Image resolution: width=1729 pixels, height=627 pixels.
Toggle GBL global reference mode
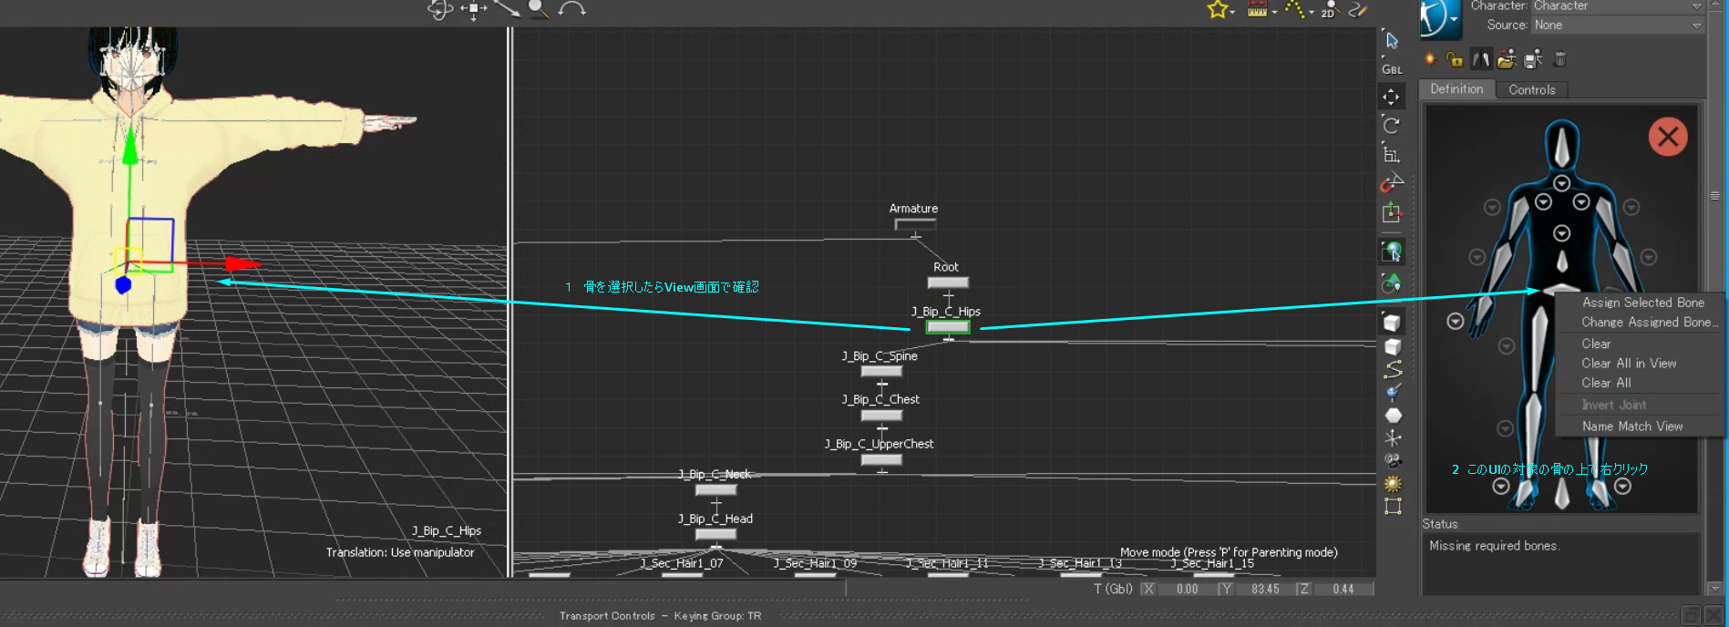1392,69
